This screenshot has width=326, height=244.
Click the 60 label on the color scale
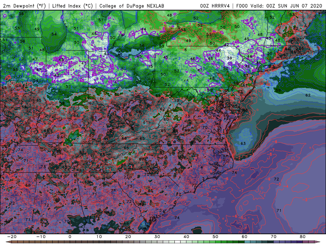[x=244, y=237]
